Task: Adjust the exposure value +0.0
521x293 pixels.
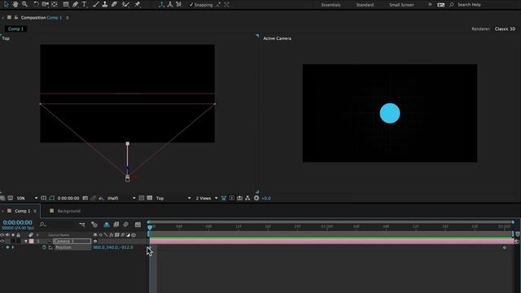Action: pos(266,199)
